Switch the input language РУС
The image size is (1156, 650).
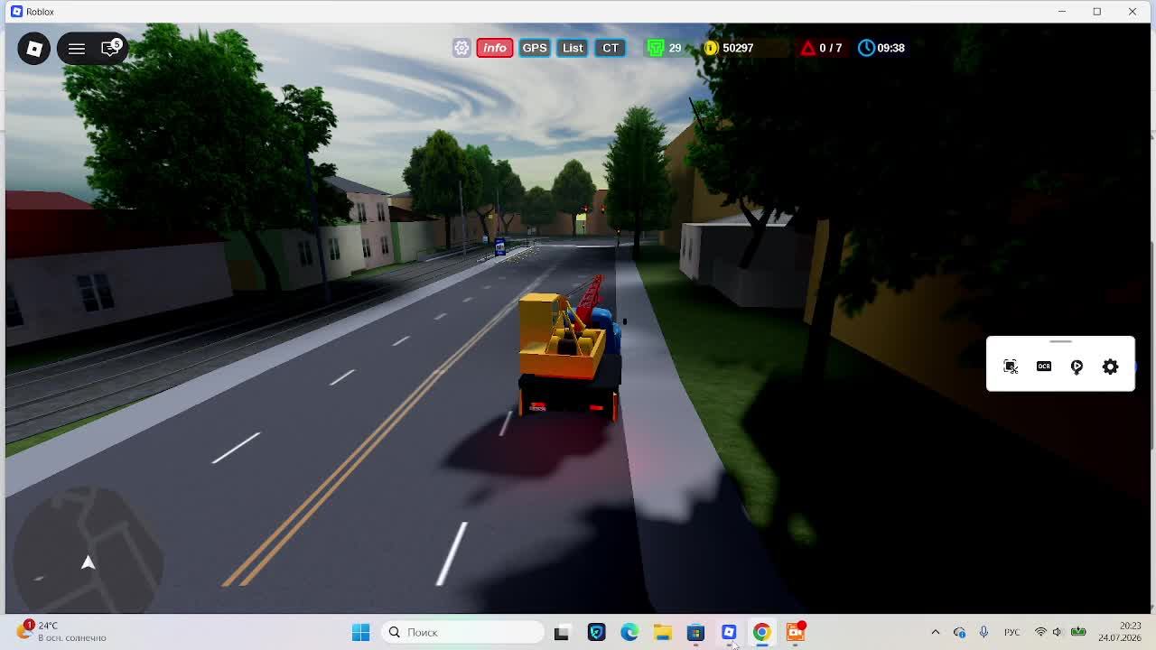point(1011,632)
